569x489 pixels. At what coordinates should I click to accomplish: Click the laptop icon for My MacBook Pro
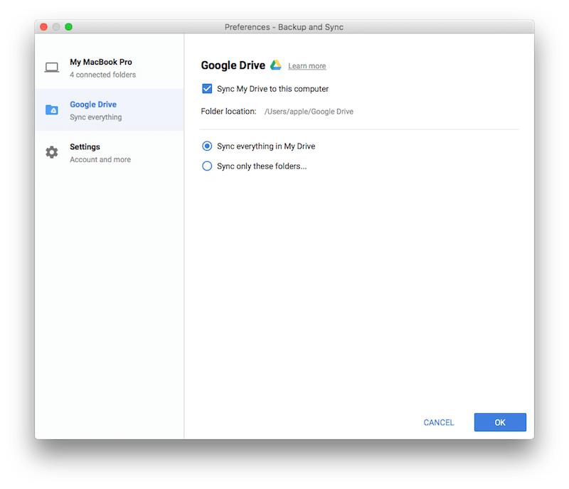[52, 68]
